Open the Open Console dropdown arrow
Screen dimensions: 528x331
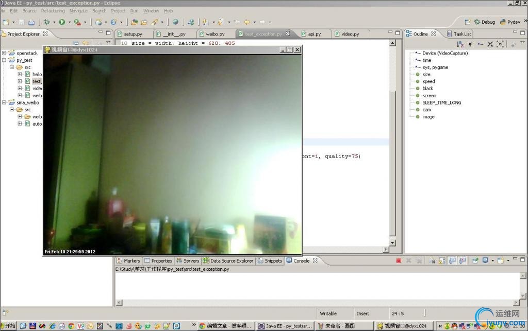coord(508,261)
